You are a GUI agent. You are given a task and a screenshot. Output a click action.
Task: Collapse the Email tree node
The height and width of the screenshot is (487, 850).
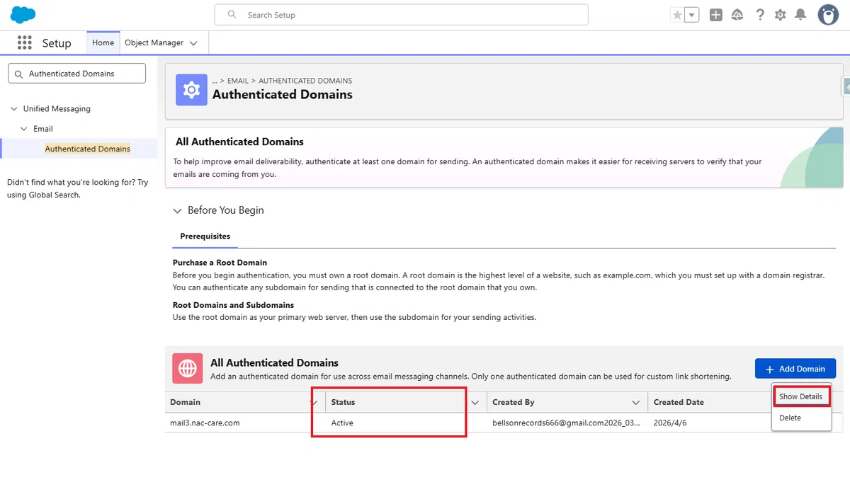click(x=24, y=129)
